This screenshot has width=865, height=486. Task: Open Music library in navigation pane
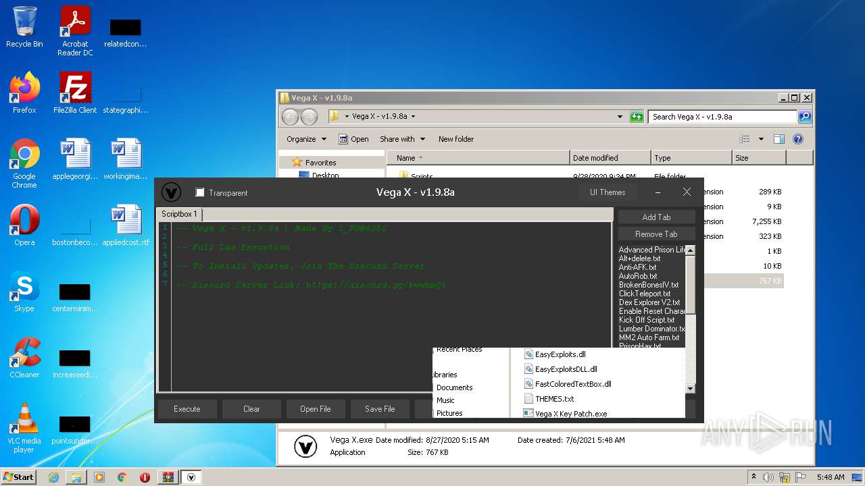coord(445,400)
